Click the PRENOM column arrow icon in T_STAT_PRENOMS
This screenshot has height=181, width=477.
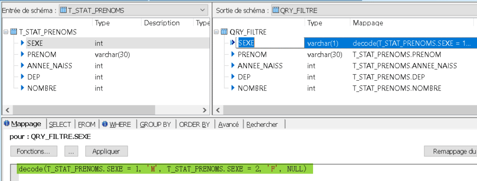[22, 54]
